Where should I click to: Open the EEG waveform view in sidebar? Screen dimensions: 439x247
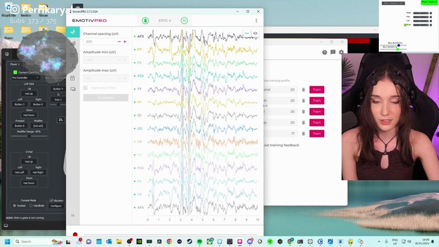pyautogui.click(x=73, y=32)
